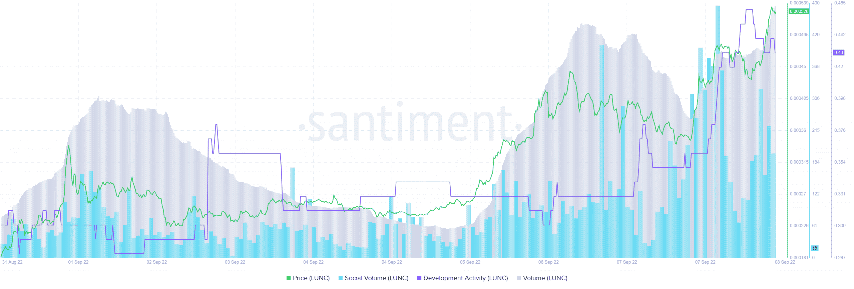
Task: Click the 0.398 development activity axis value
Action: click(840, 98)
